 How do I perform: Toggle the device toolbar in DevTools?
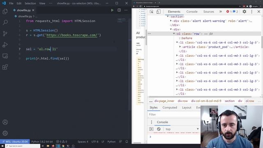(x=158, y=12)
